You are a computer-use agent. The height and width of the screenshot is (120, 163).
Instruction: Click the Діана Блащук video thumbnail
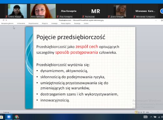[120, 11]
